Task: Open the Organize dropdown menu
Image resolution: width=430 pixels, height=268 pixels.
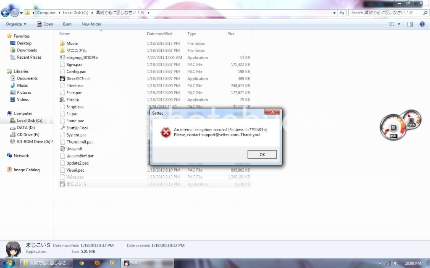Action: tap(16, 24)
